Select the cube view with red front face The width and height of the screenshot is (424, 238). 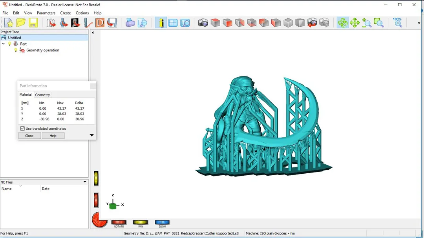[x=227, y=23]
